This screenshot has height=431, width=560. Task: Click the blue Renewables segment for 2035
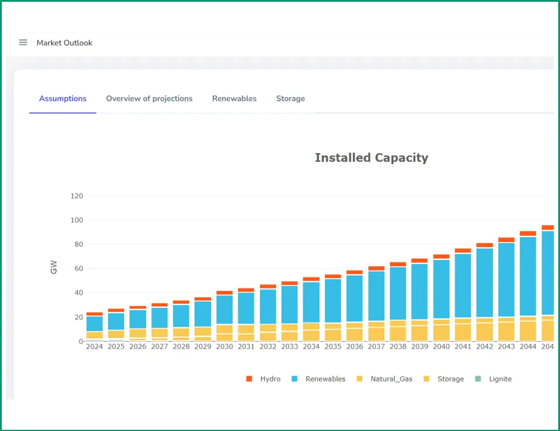333,300
